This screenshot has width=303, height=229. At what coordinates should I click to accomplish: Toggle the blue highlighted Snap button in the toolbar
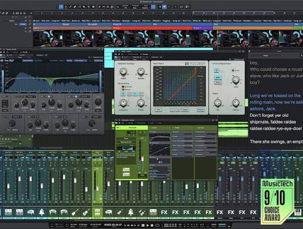coord(153,7)
